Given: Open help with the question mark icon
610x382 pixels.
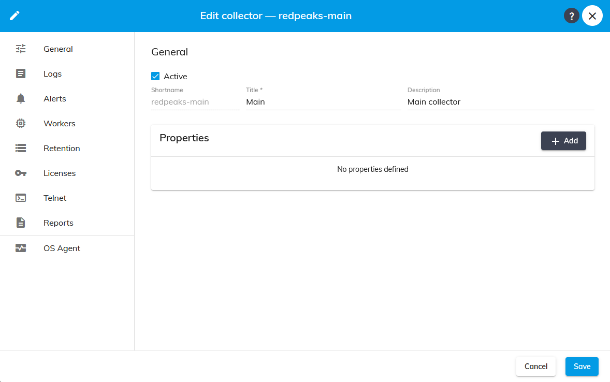Looking at the screenshot, I should (x=572, y=16).
